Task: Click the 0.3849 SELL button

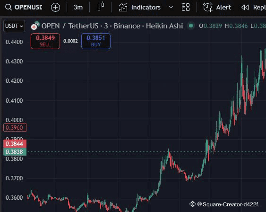Action: 45,41
